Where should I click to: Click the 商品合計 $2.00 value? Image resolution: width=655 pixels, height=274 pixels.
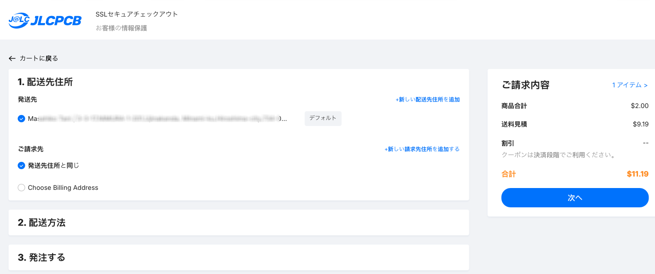coord(639,106)
